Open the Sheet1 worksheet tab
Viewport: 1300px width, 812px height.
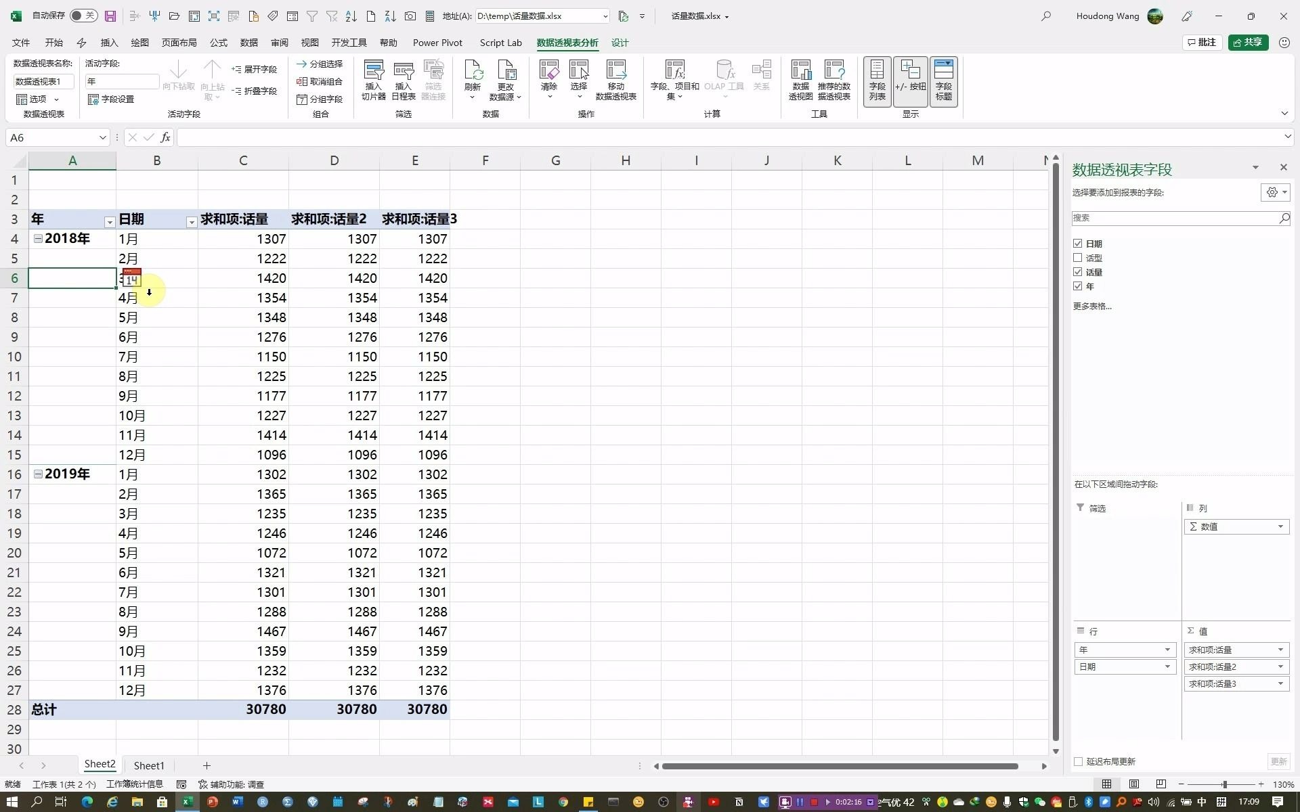point(148,765)
